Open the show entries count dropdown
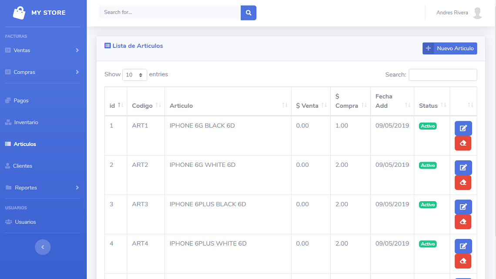Screen dimensions: 496x279 point(134,75)
